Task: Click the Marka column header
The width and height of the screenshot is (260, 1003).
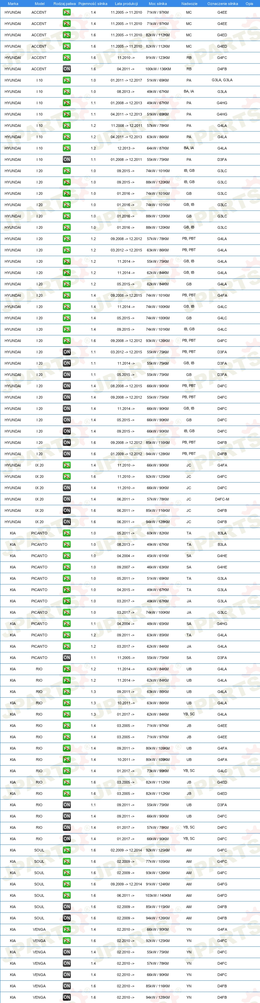Action: pyautogui.click(x=13, y=4)
